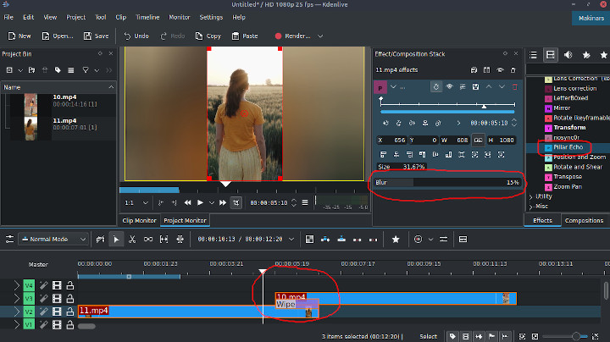The width and height of the screenshot is (610, 342).
Task: Play the project monitor video
Action: [200, 202]
